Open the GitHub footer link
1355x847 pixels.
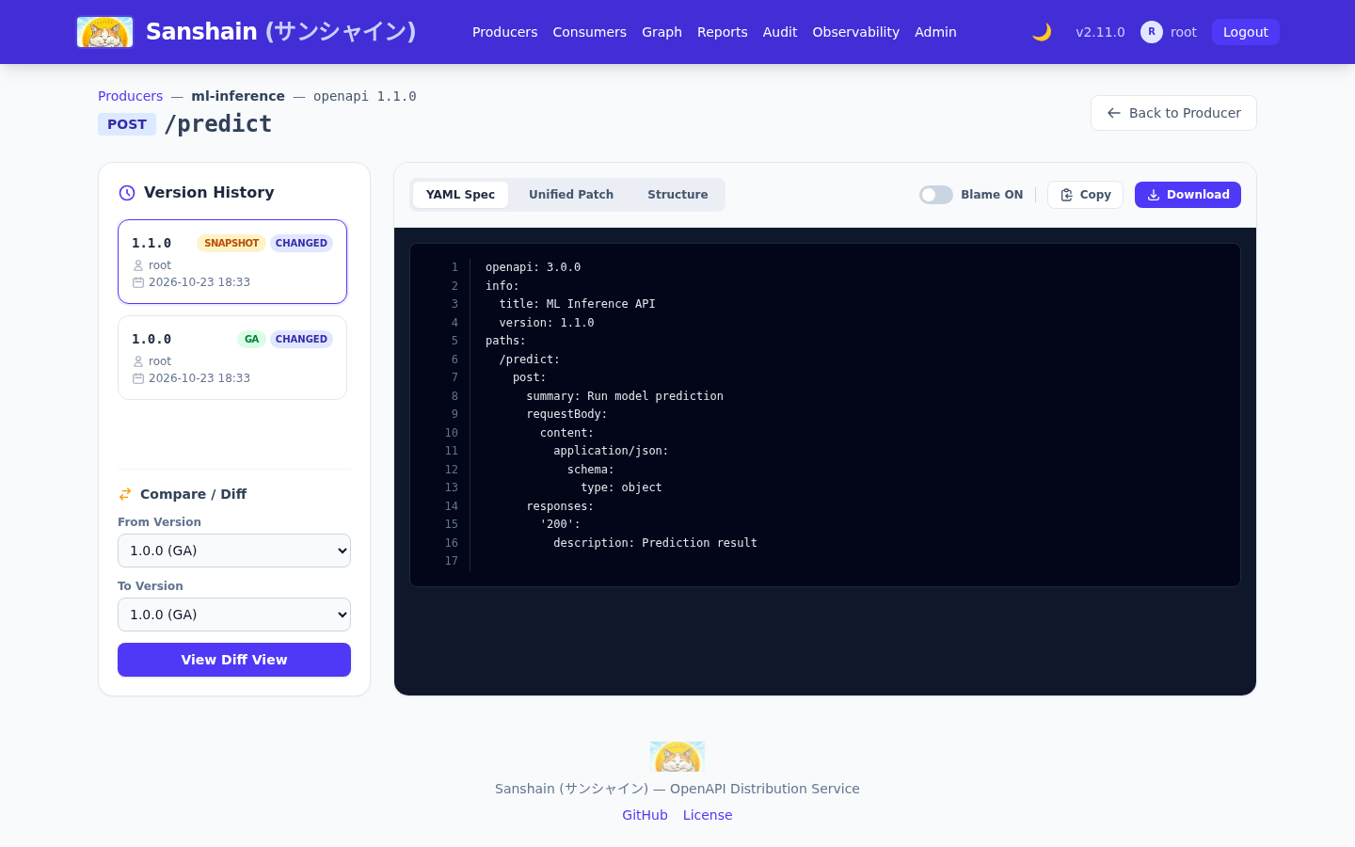coord(645,815)
